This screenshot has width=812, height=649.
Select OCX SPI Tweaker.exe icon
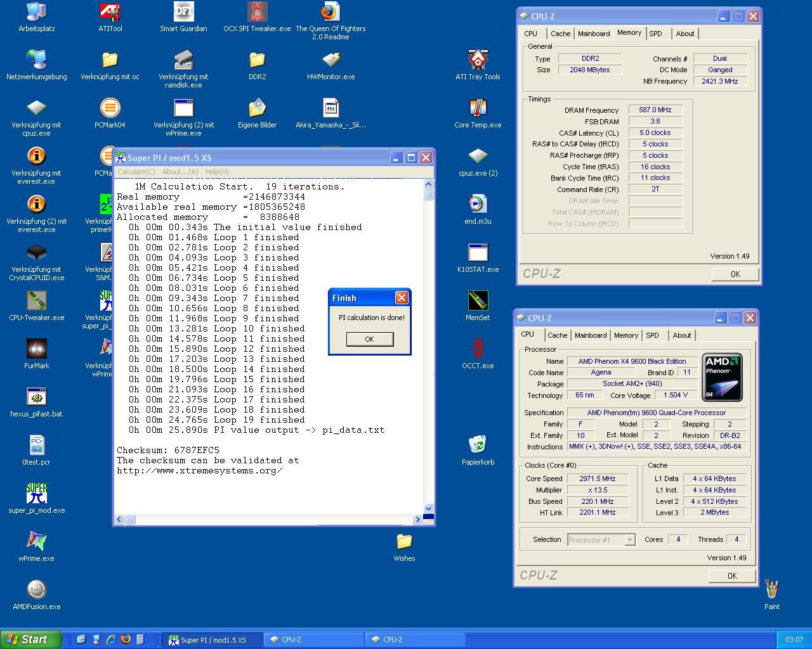coord(257,17)
